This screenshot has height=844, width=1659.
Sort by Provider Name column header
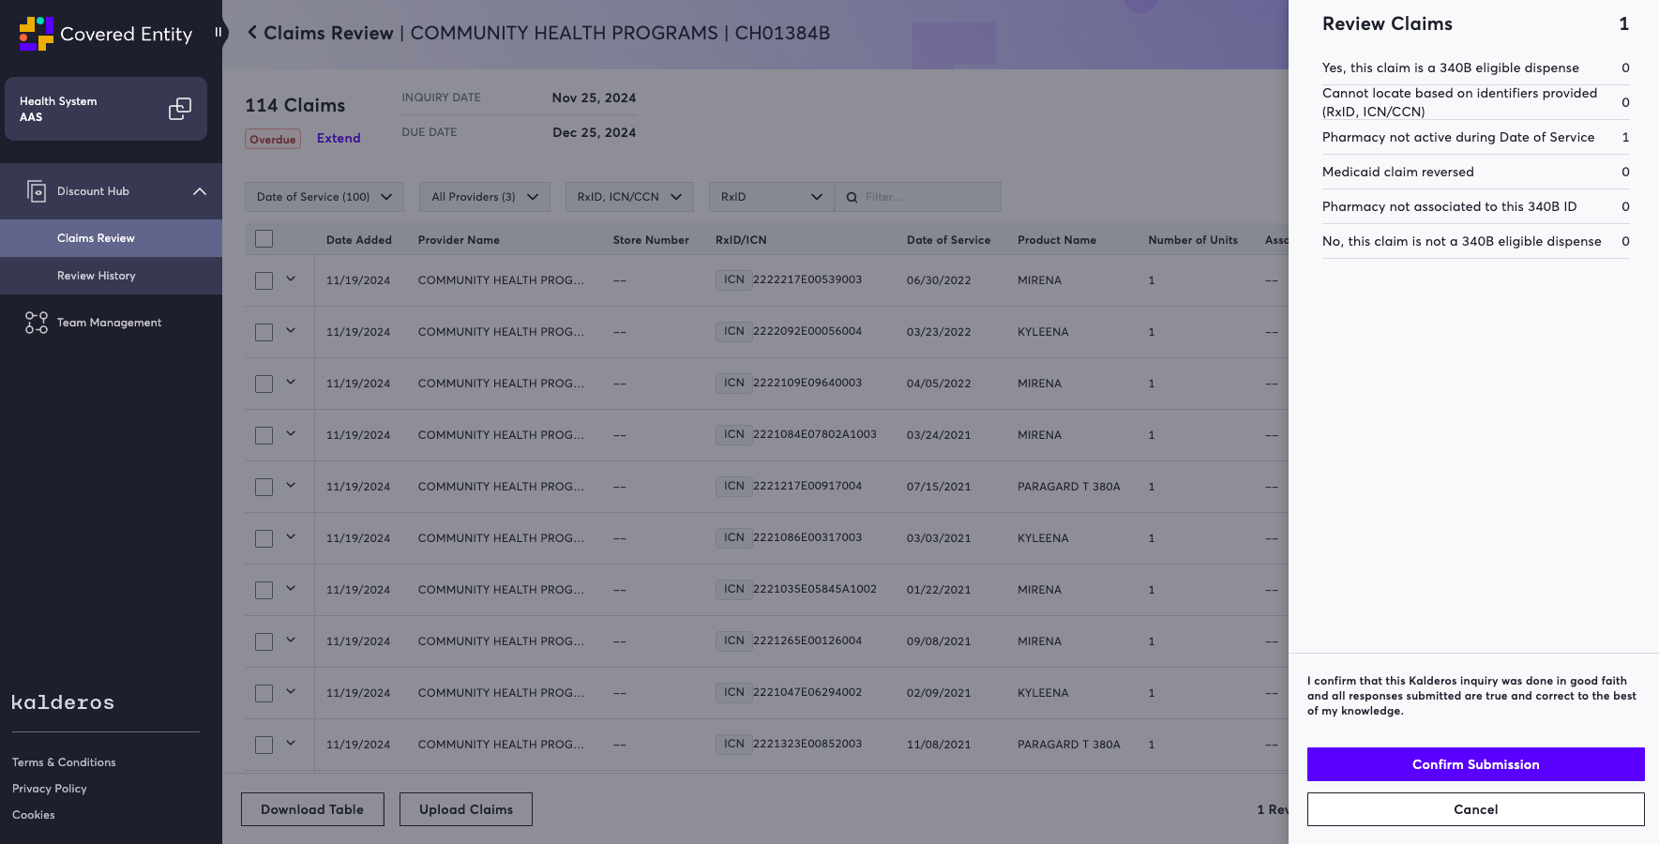[x=459, y=240]
